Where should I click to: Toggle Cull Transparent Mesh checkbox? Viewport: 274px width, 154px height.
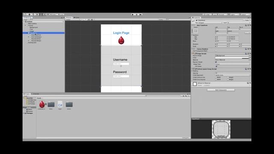(216, 51)
